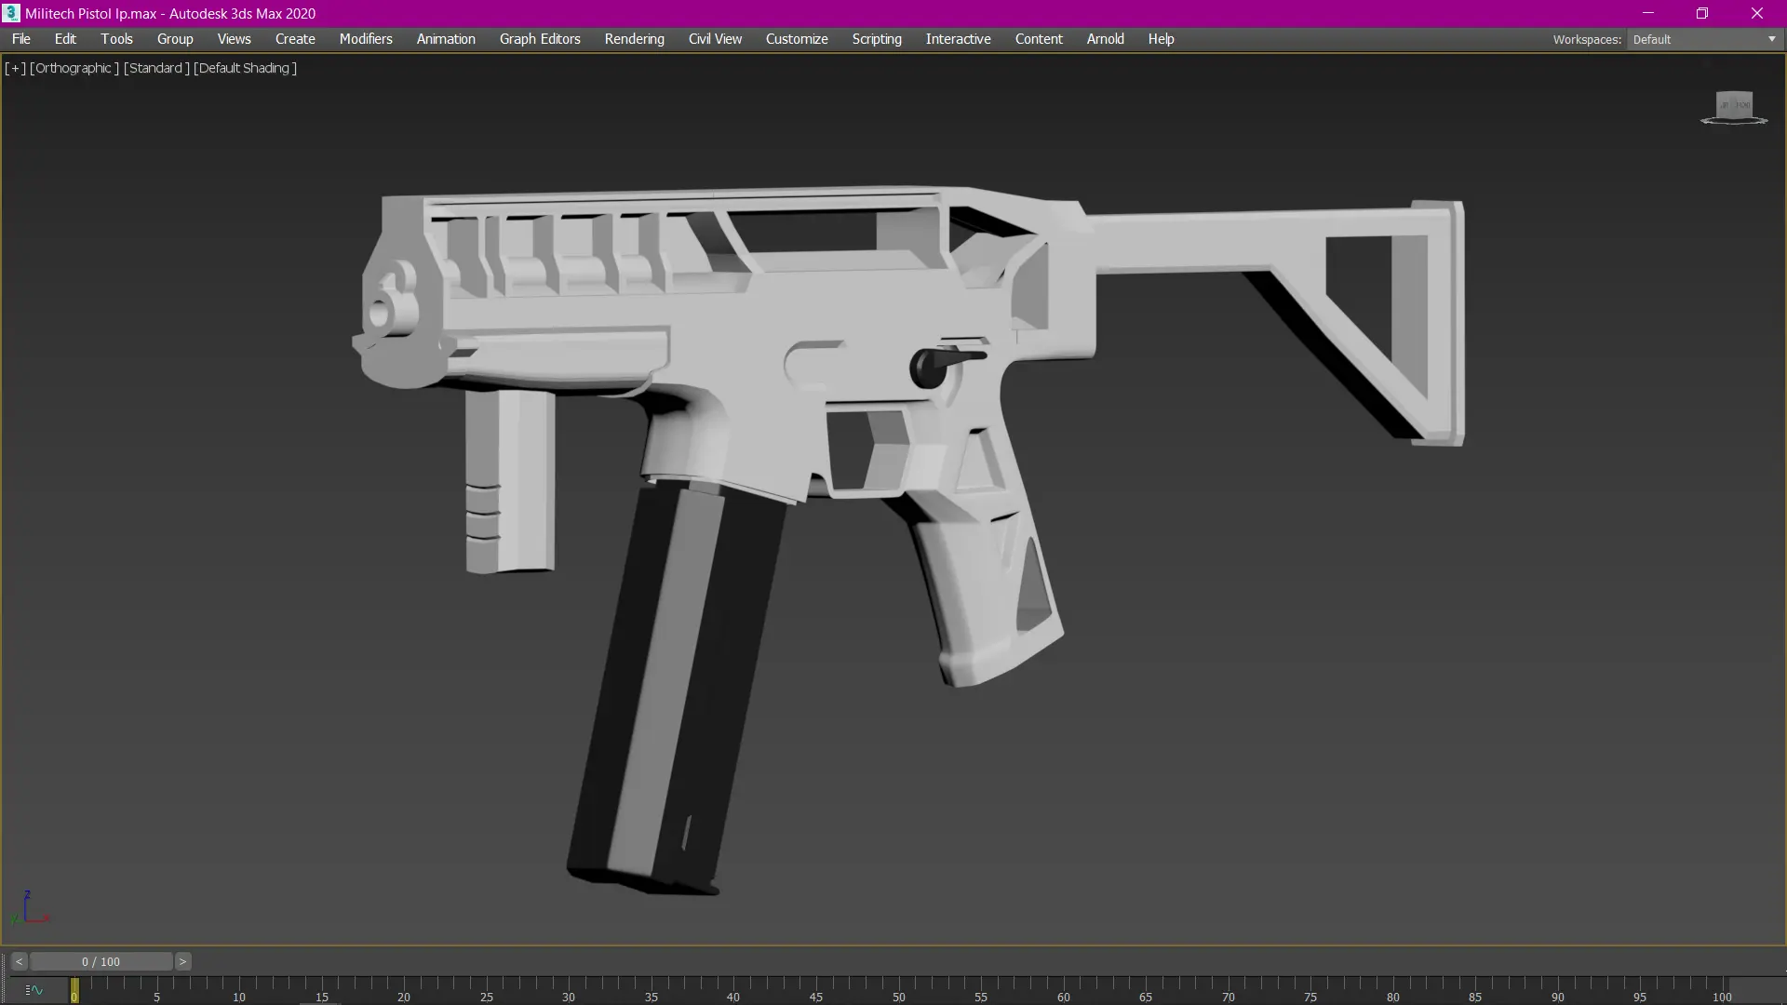The height and width of the screenshot is (1005, 1787).
Task: Open the Help menu
Action: [1161, 39]
